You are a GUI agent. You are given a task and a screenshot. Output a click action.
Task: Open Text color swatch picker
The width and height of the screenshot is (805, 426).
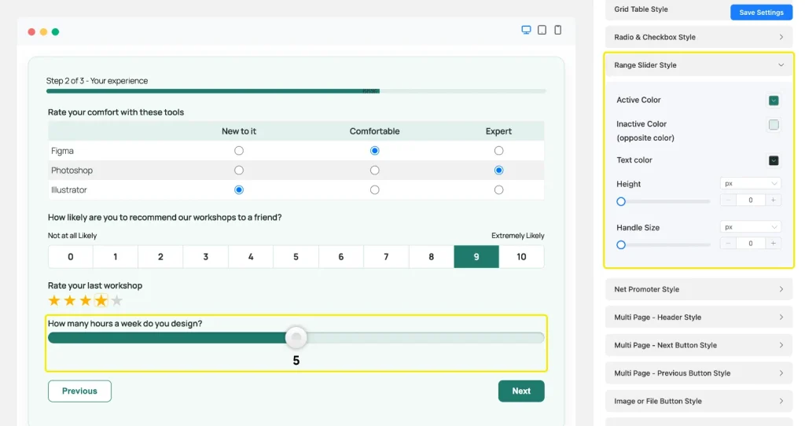[x=774, y=160]
